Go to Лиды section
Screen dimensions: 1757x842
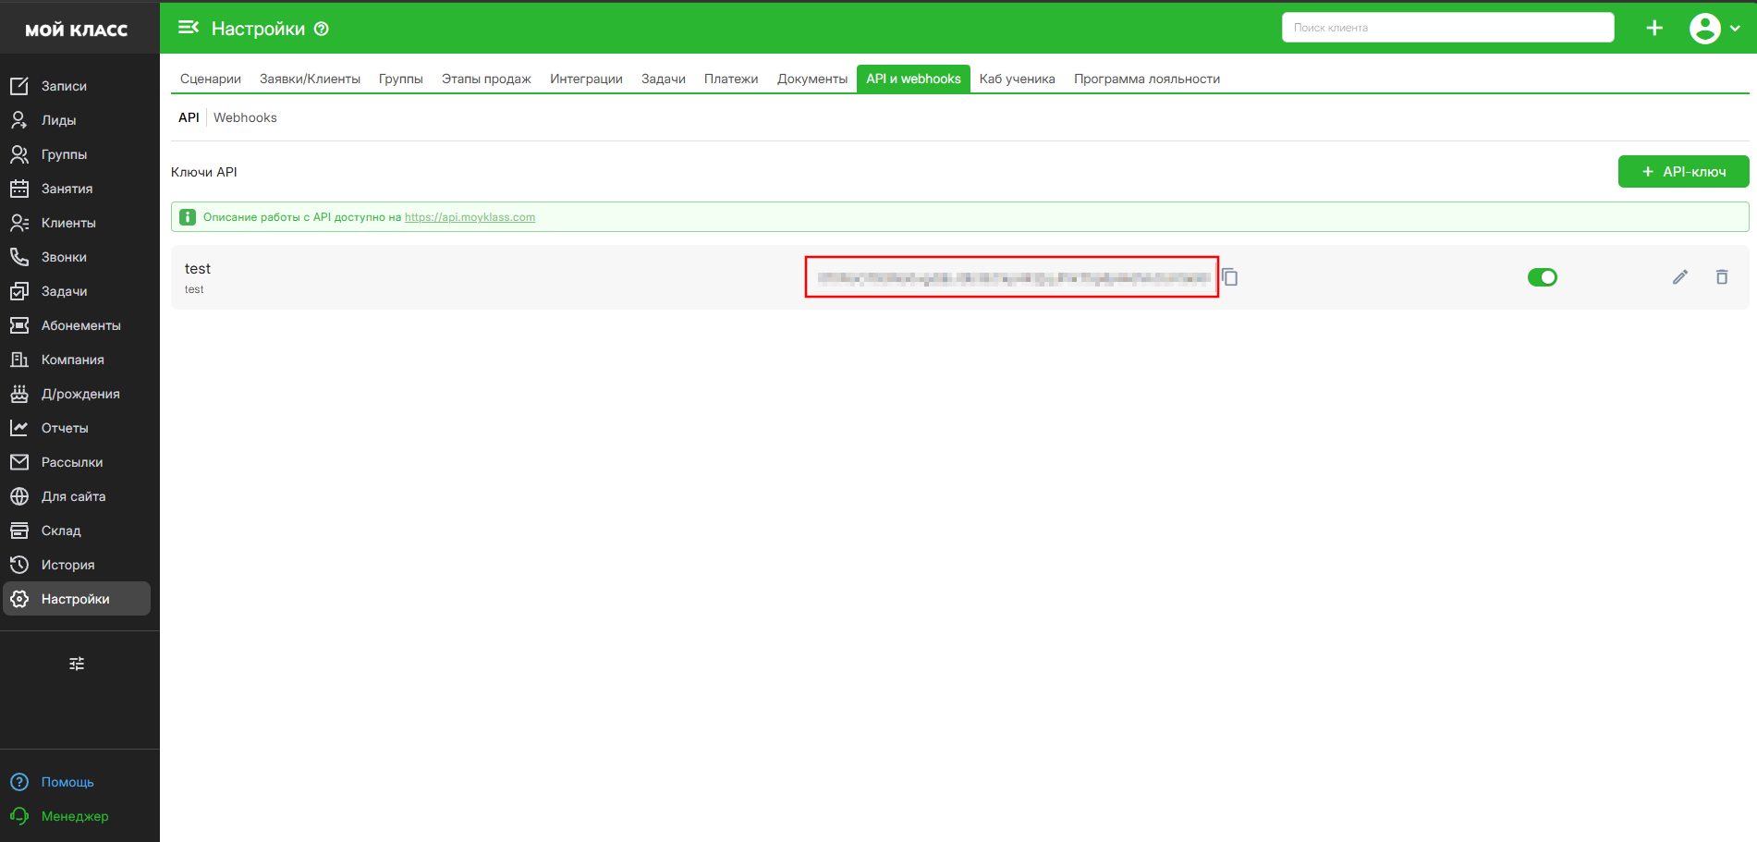click(x=76, y=120)
